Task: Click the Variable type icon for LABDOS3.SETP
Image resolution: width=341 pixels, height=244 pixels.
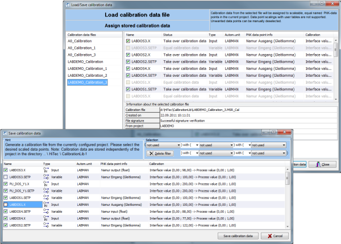Action: (x=47, y=177)
